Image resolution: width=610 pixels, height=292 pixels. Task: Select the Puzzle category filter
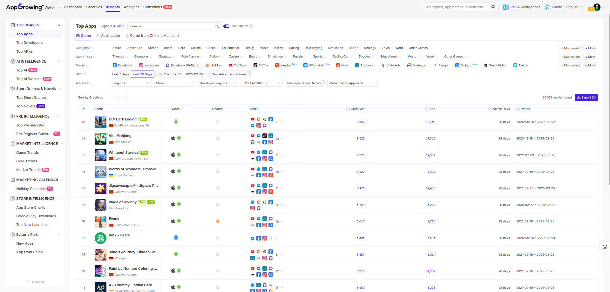click(279, 48)
